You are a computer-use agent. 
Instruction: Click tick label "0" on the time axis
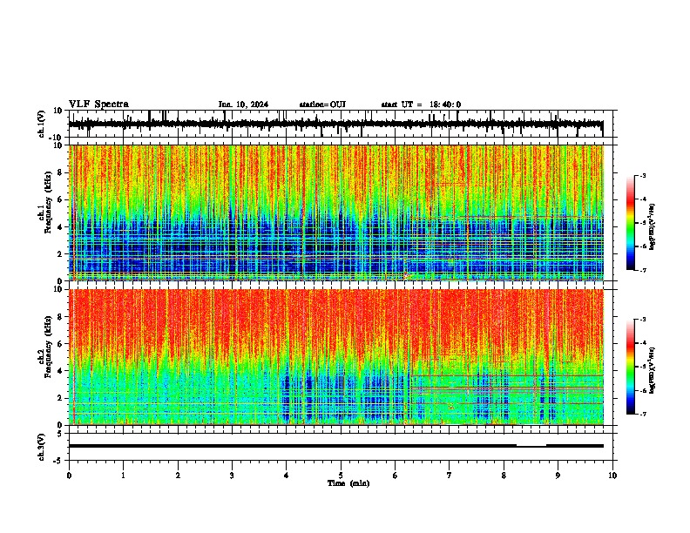tap(69, 476)
